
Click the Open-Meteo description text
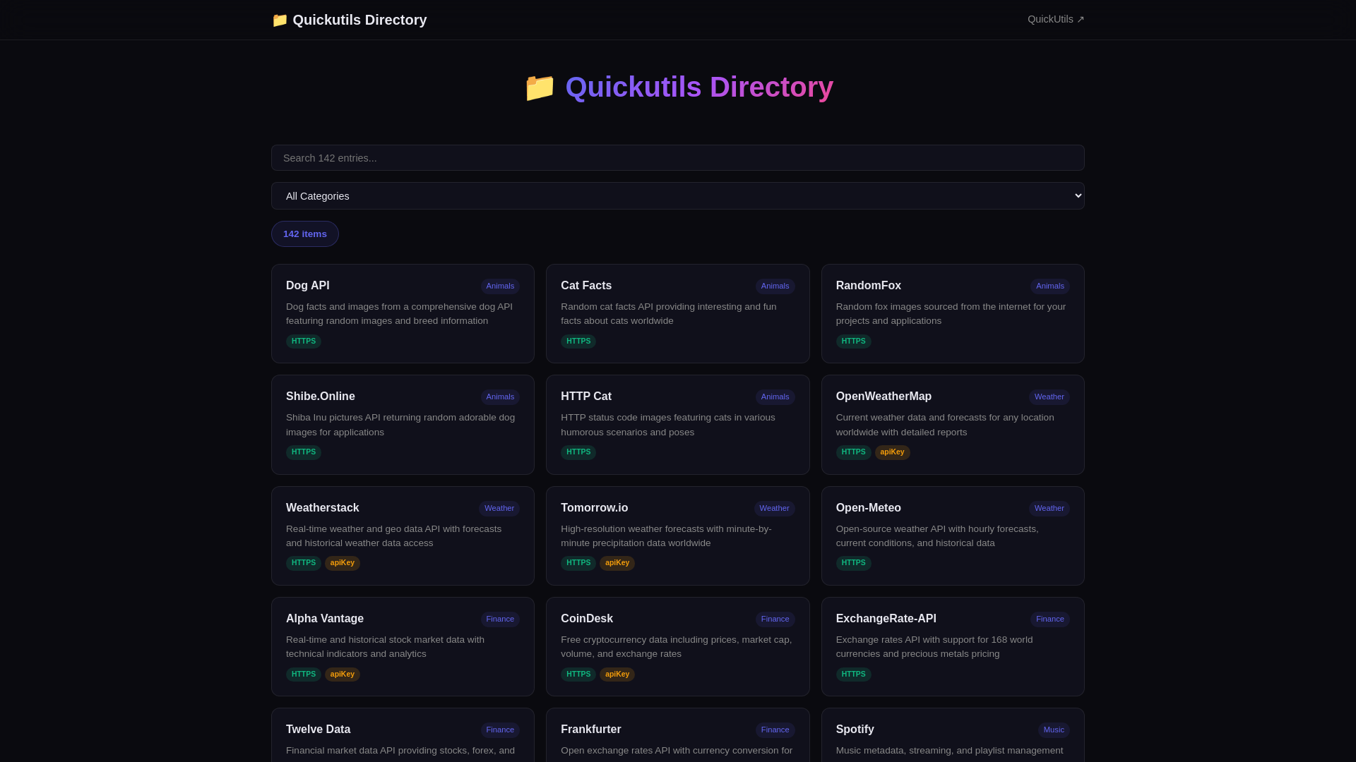click(937, 536)
